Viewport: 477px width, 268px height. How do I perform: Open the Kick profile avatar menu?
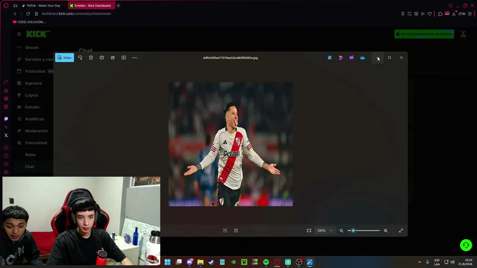[x=463, y=34]
